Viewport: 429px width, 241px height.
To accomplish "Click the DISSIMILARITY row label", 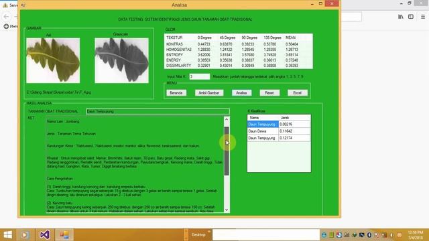I will [179, 66].
